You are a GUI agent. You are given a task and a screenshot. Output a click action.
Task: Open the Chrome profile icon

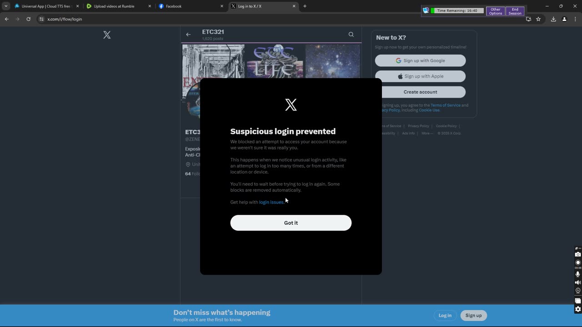click(564, 19)
